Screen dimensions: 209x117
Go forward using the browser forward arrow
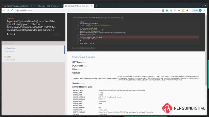[x=8, y=10]
